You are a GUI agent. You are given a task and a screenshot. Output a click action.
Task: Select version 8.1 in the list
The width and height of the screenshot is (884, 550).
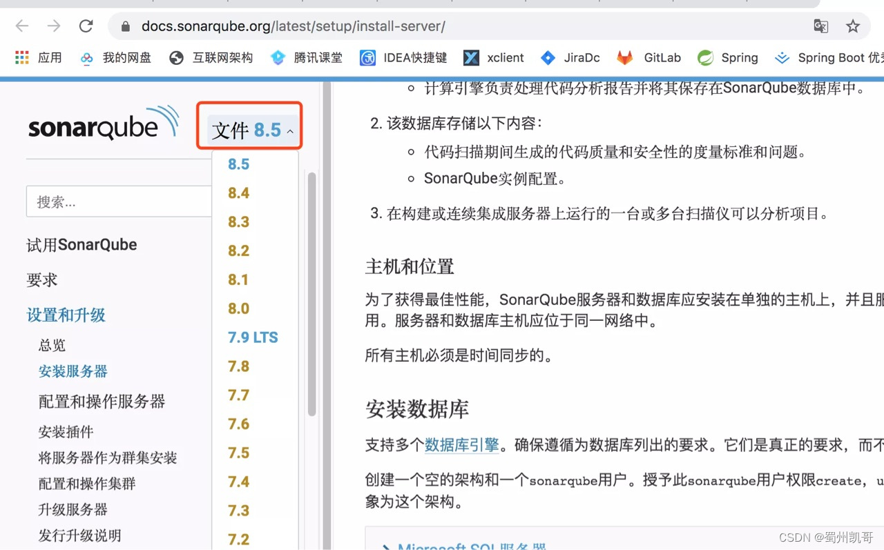tap(238, 280)
